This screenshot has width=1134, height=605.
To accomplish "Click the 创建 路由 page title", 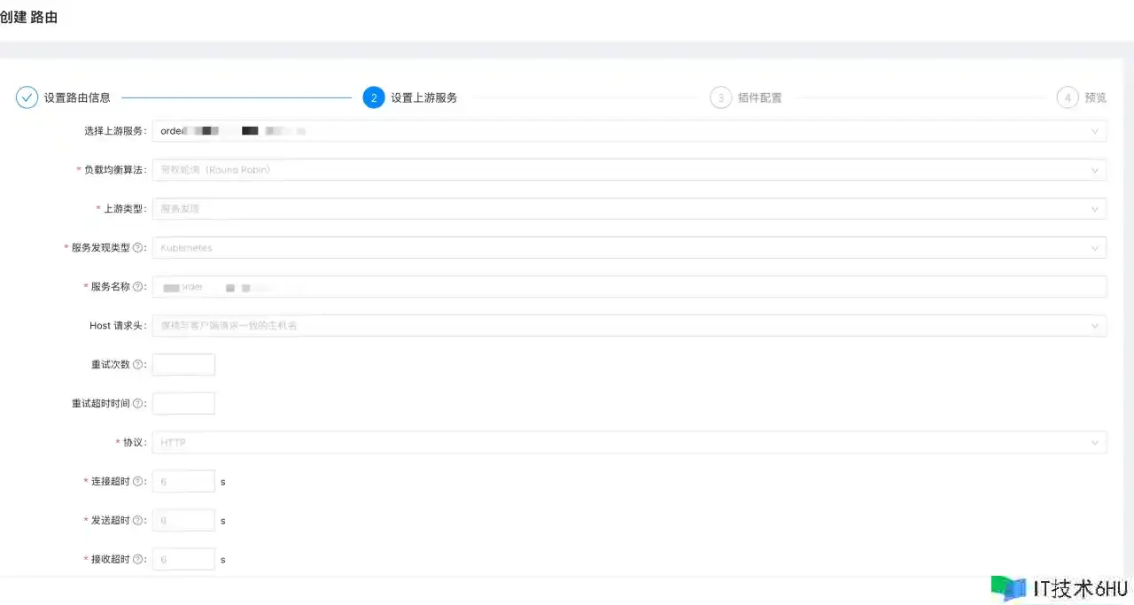I will tap(28, 17).
